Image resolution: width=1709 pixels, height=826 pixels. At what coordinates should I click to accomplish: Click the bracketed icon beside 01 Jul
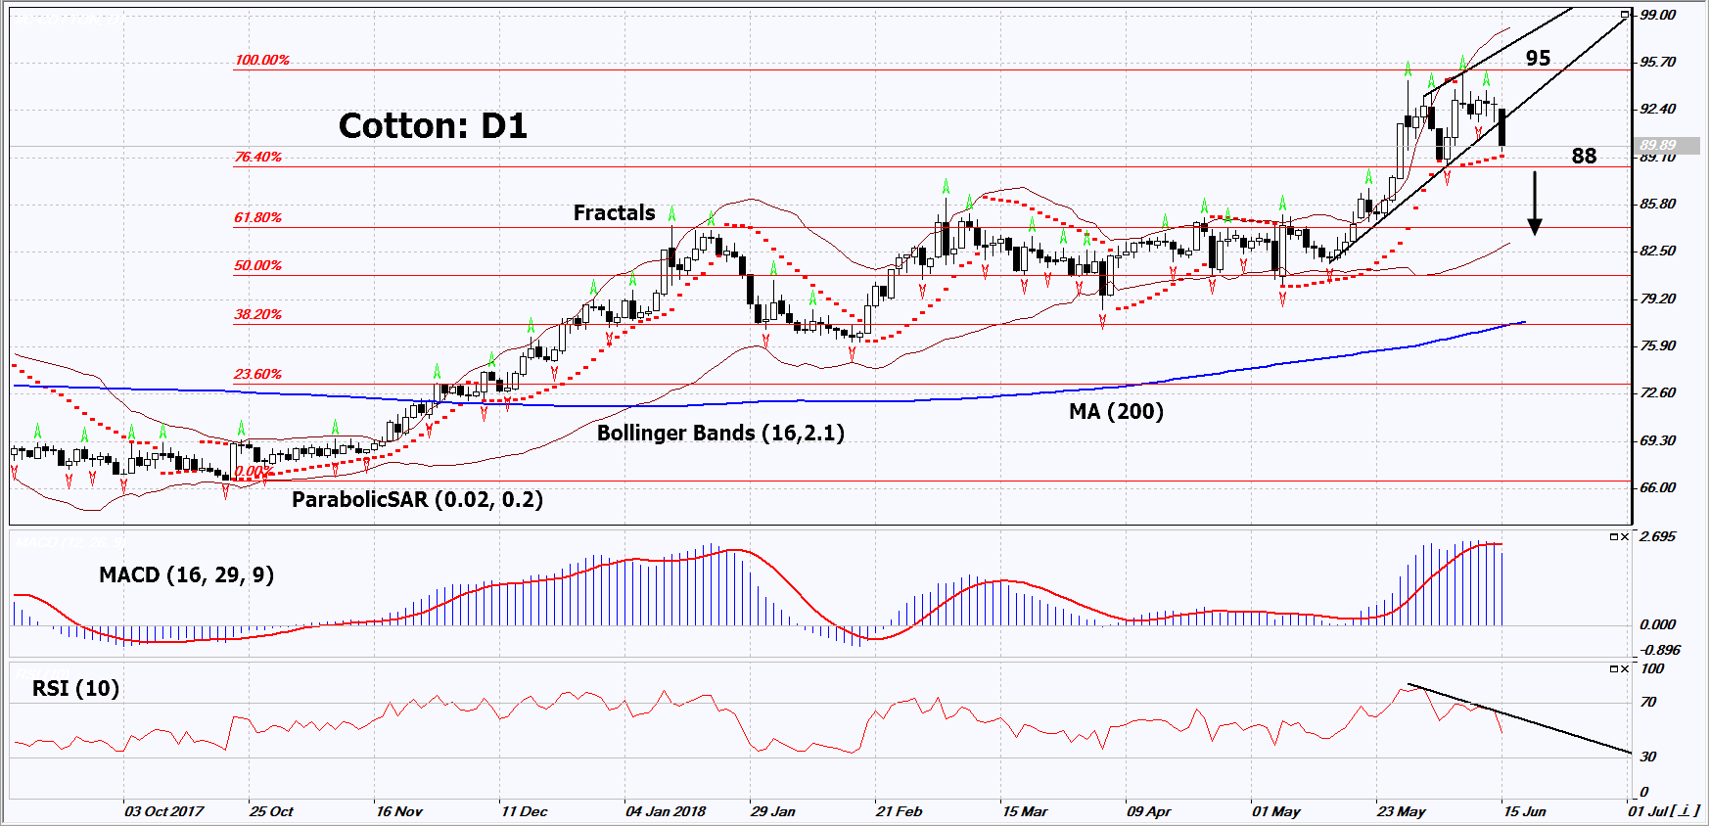click(x=1686, y=811)
